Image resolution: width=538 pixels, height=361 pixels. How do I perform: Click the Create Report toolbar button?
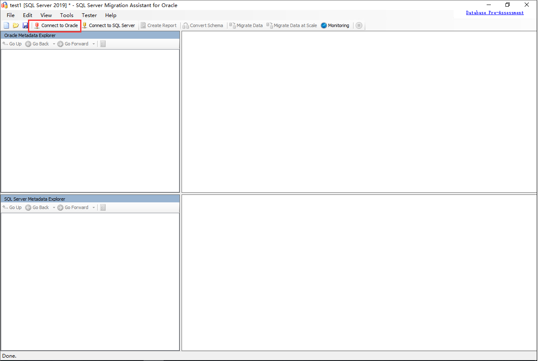tap(159, 25)
